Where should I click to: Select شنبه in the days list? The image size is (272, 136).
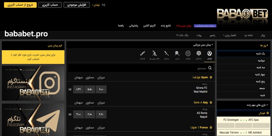(243, 95)
